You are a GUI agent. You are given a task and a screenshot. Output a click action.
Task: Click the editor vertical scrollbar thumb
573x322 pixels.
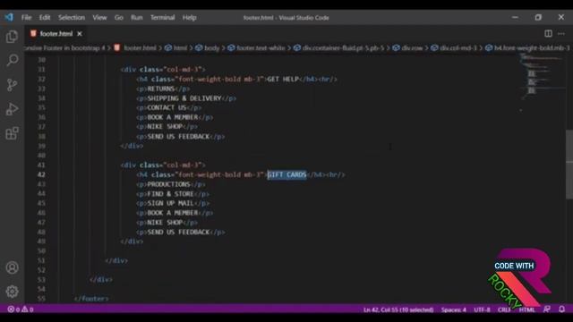569,165
